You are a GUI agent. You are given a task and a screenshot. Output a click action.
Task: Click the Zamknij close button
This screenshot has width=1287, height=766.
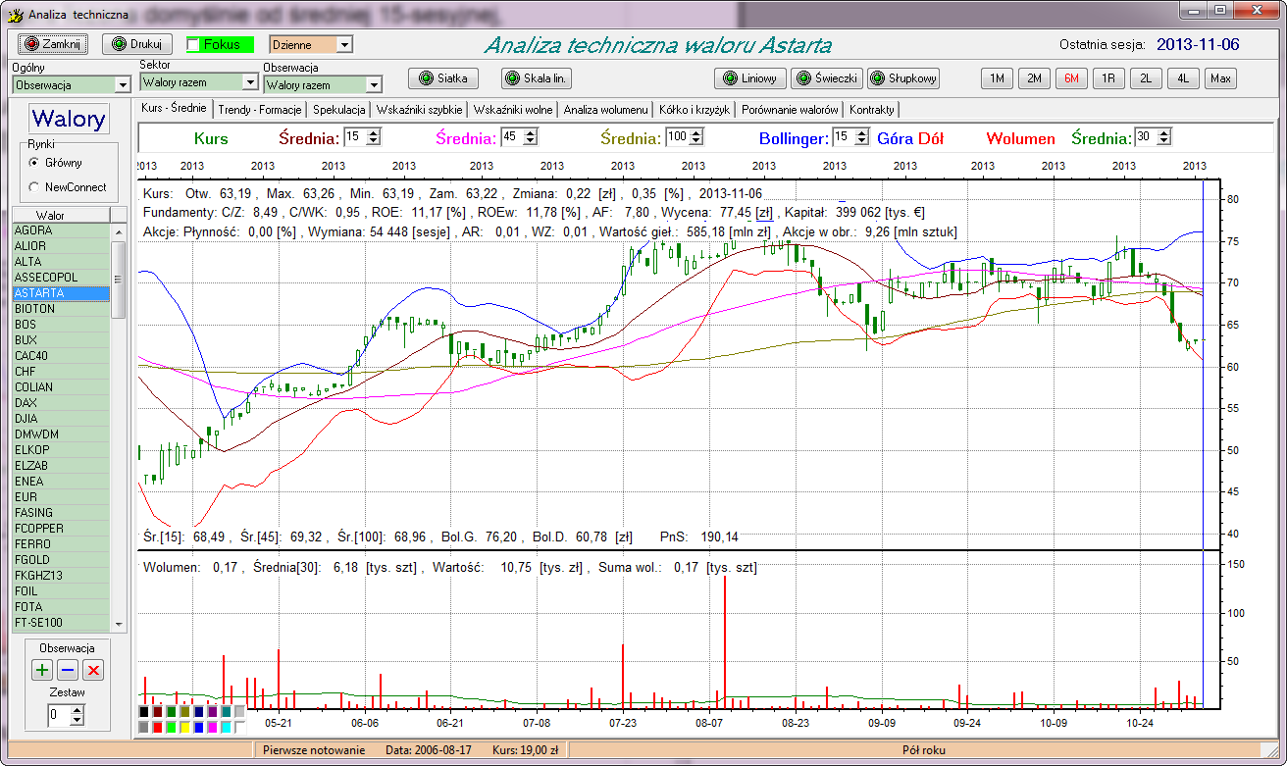click(55, 44)
